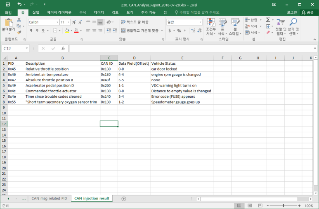Apply percent style
Screen dimensions: 319x209
point(179,31)
